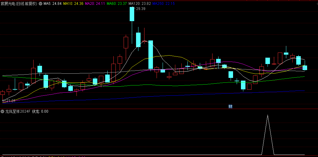Open the dropdown arrow beside 龙凤呈祥2024F indicator
This screenshot has height=157, width=318.
tap(2, 111)
